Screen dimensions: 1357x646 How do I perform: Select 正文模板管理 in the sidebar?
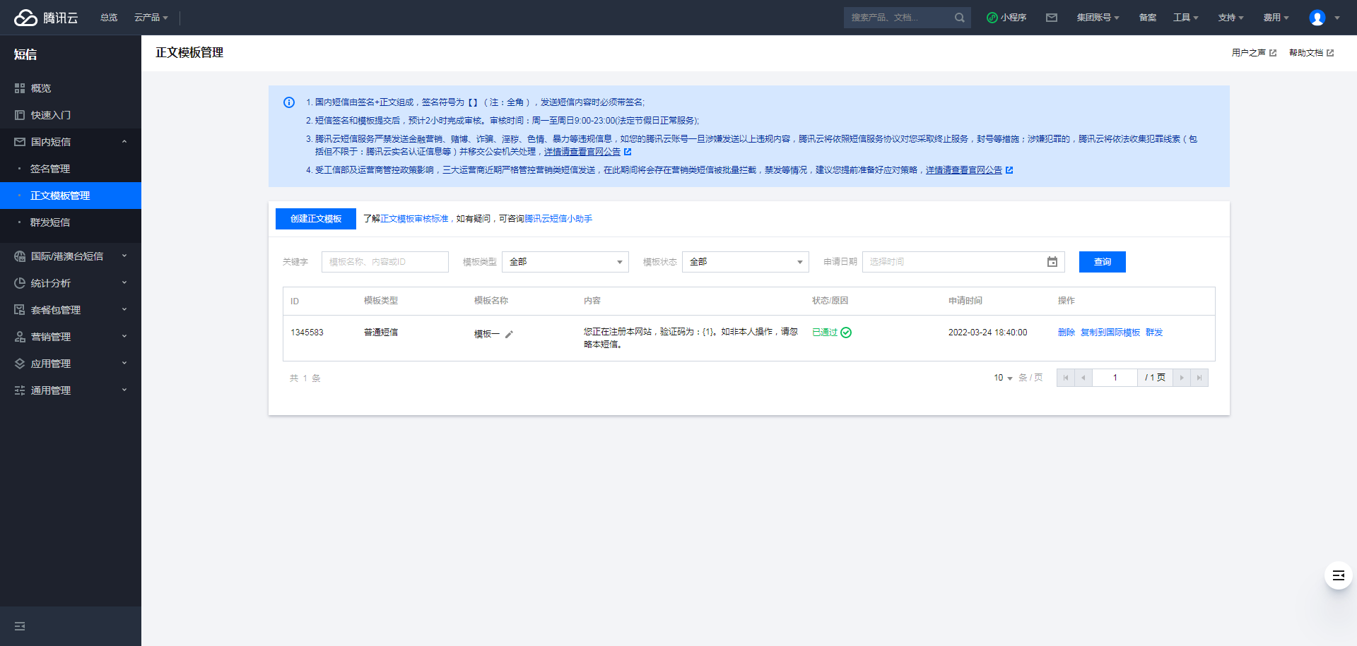click(71, 196)
